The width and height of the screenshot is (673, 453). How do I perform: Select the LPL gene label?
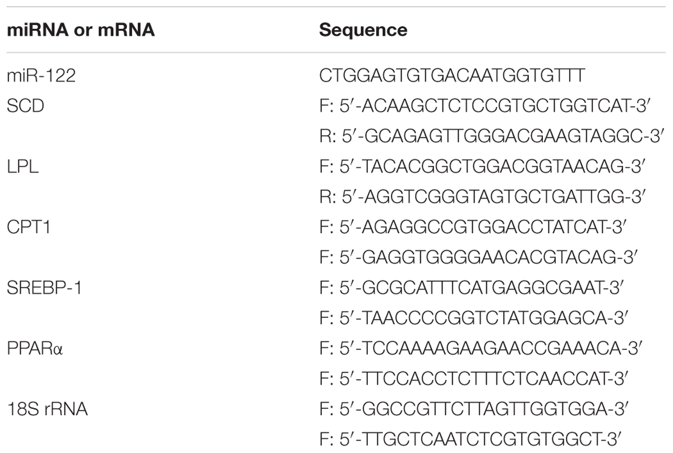point(23,167)
